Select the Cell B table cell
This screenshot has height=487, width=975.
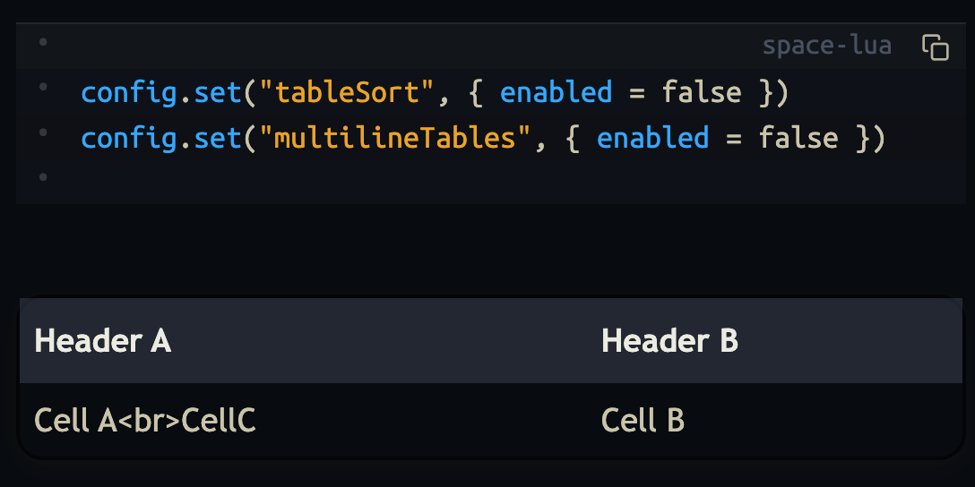click(x=643, y=420)
